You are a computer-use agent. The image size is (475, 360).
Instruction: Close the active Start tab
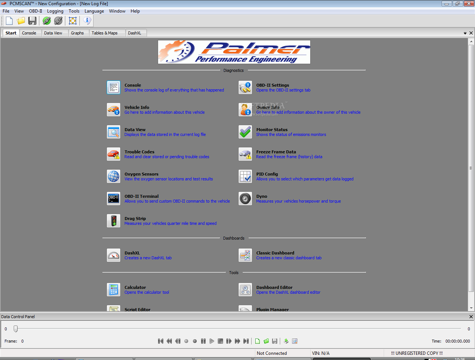click(471, 33)
